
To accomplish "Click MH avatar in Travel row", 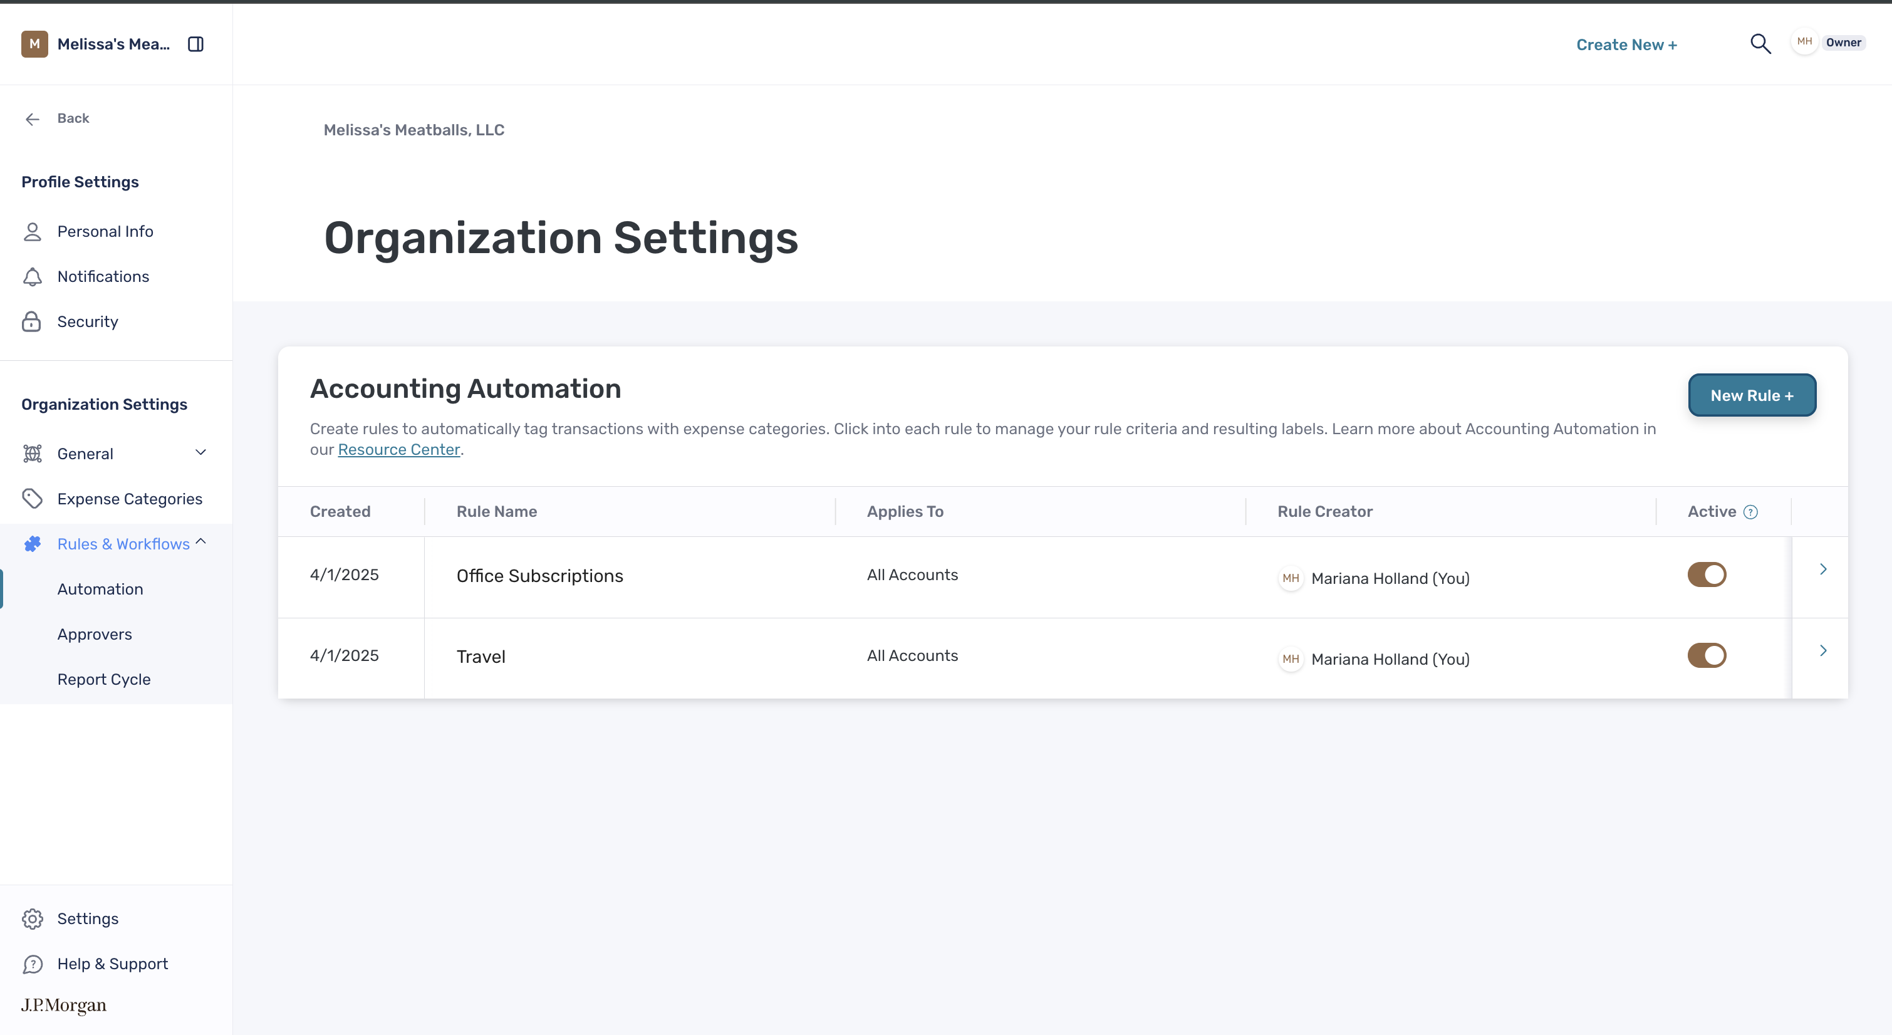I will coord(1291,660).
